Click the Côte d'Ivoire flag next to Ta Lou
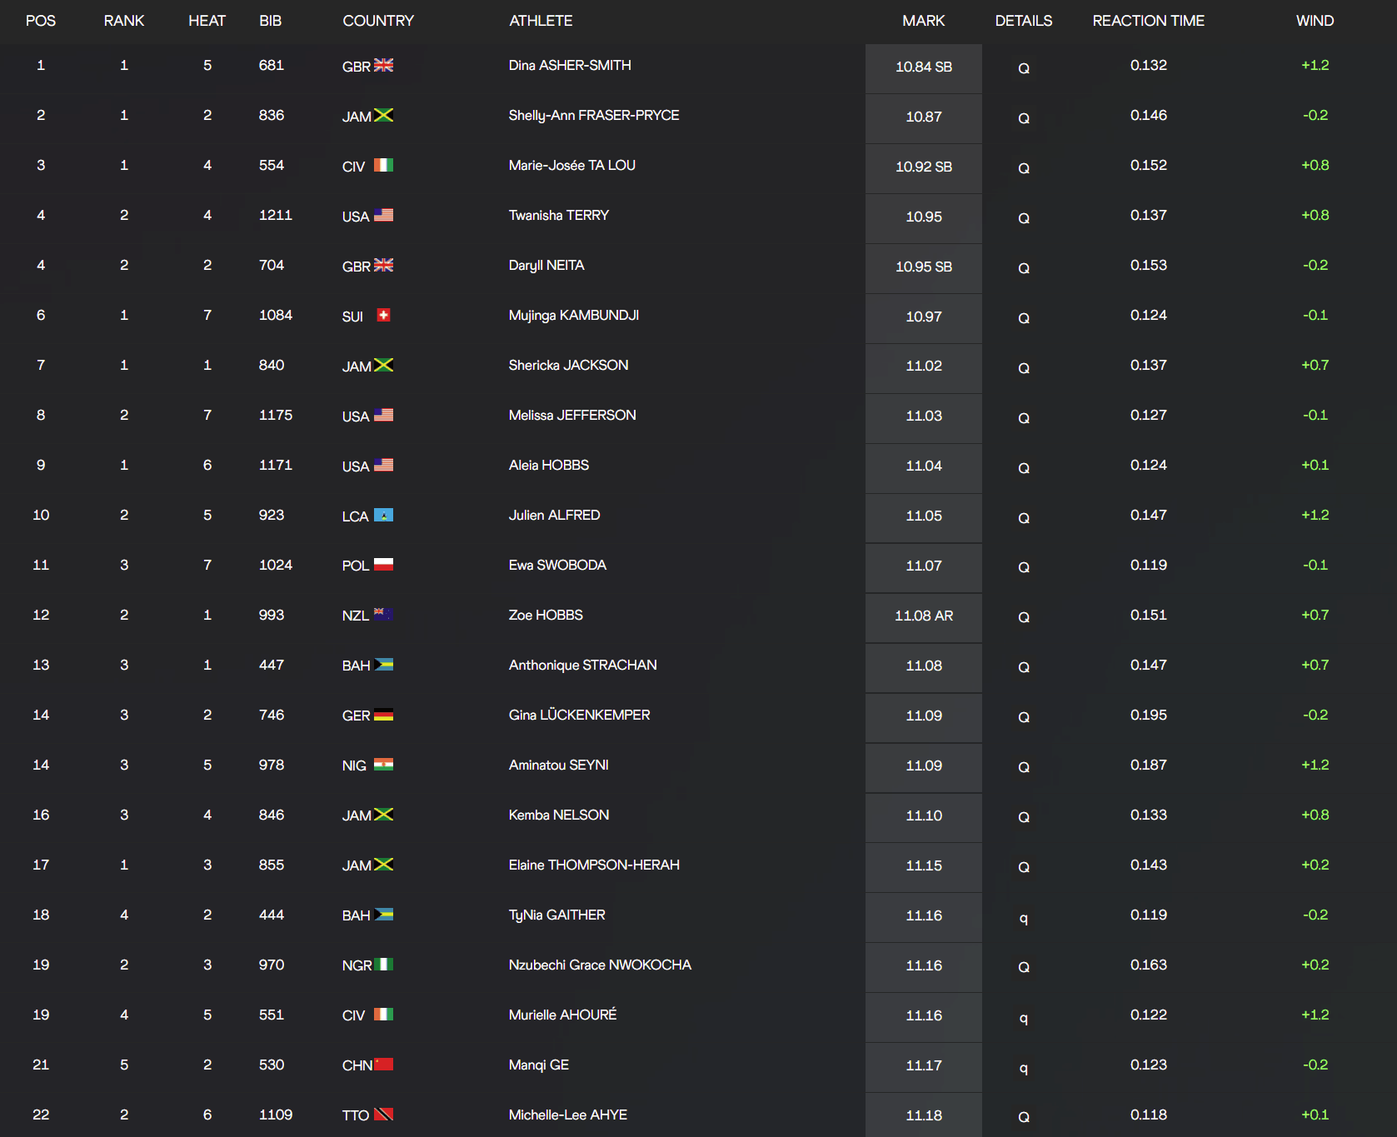 [383, 165]
